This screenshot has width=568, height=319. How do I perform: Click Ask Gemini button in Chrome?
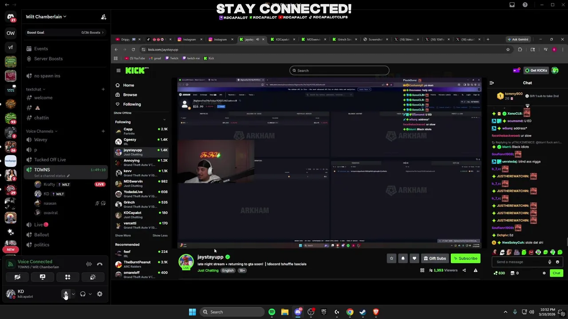point(517,39)
